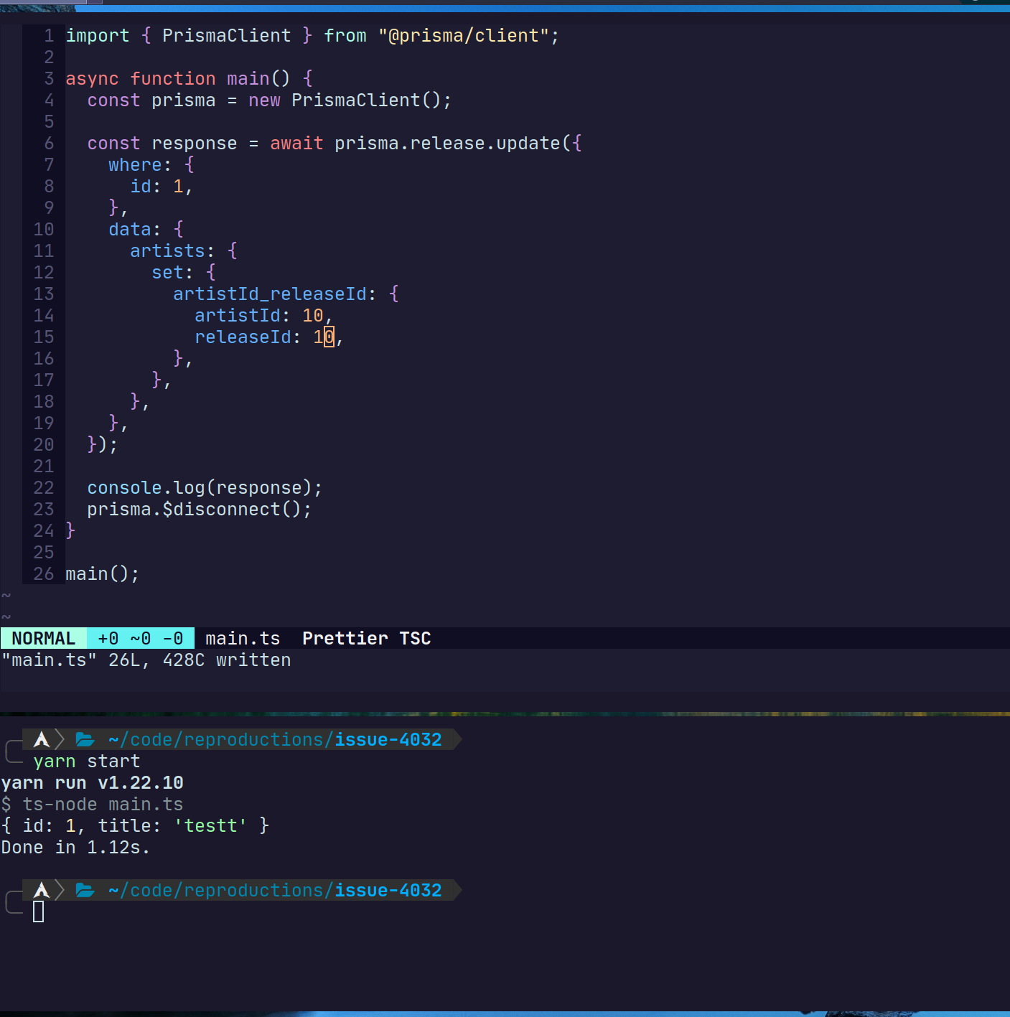The width and height of the screenshot is (1010, 1017).
Task: Click the Prettier indicator in the statusline
Action: [345, 638]
